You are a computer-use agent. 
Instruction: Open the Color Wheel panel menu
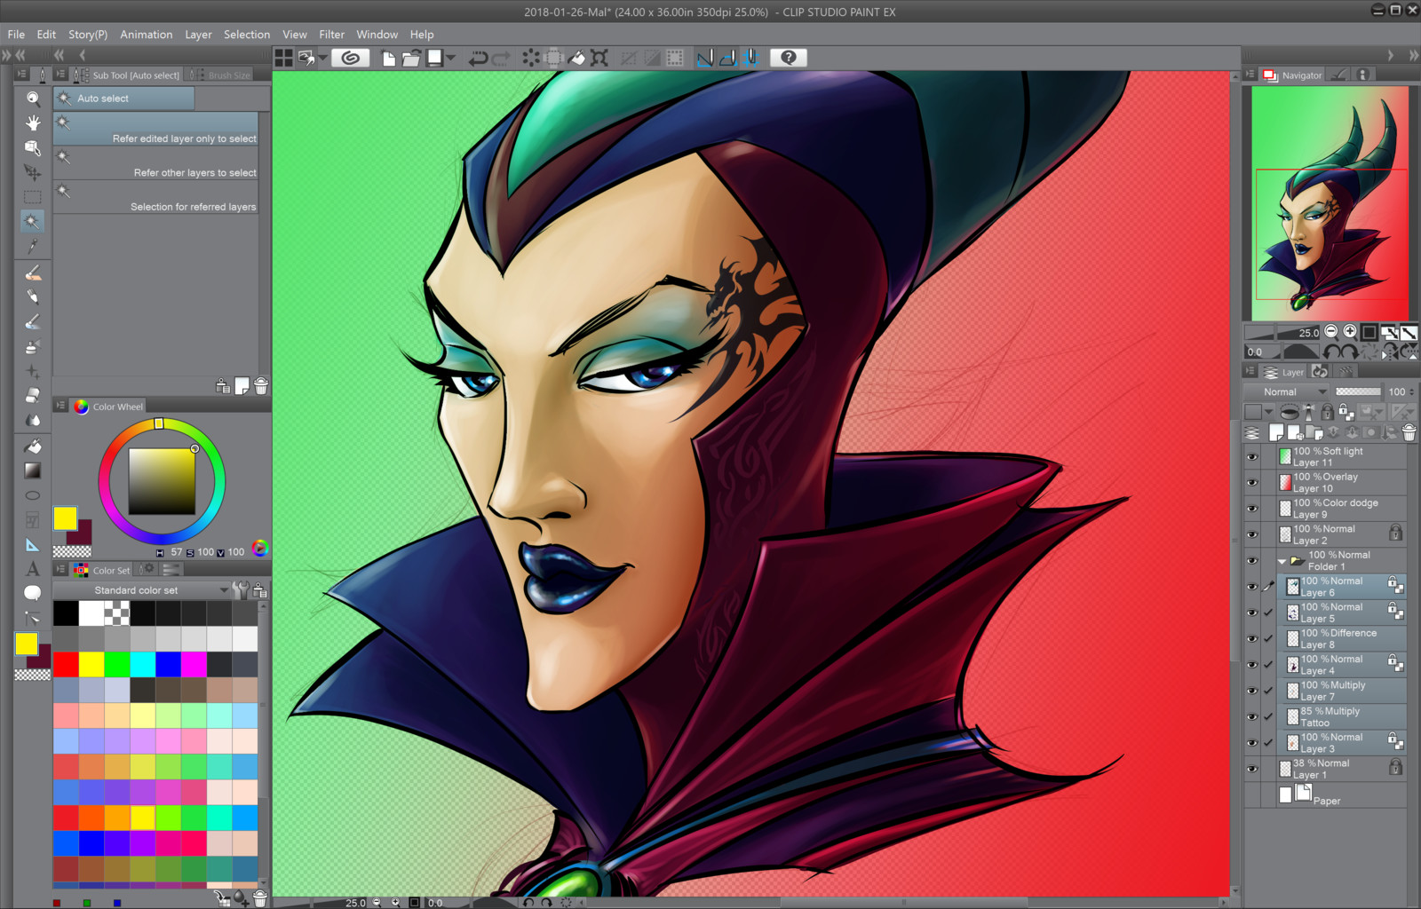point(60,406)
